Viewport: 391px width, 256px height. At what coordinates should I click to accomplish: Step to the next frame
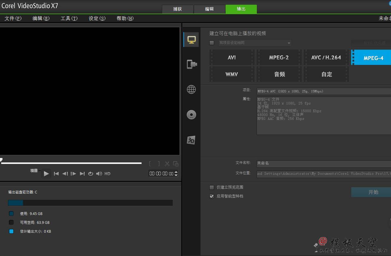tap(73, 174)
